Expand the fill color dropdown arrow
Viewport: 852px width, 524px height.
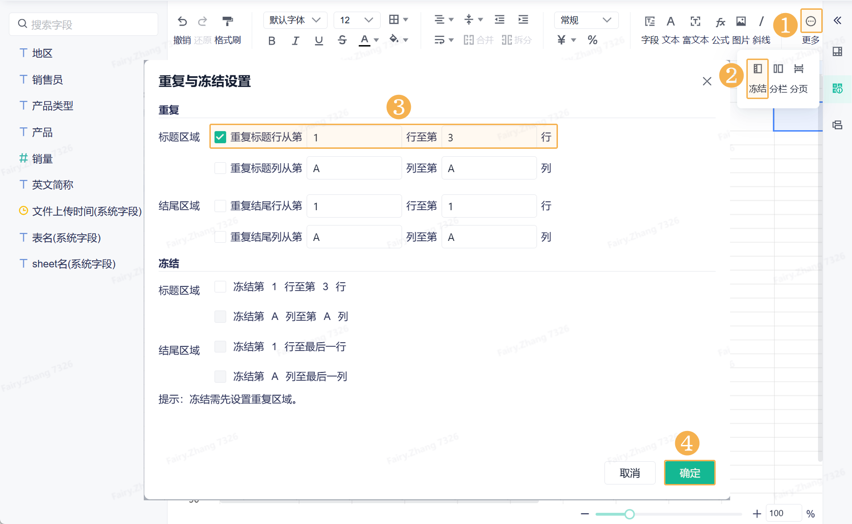[406, 40]
